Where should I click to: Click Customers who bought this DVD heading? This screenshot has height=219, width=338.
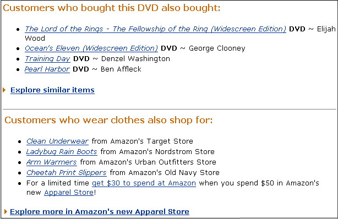click(x=112, y=8)
